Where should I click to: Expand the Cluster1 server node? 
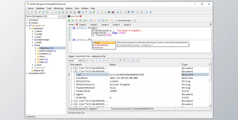coord(27,23)
